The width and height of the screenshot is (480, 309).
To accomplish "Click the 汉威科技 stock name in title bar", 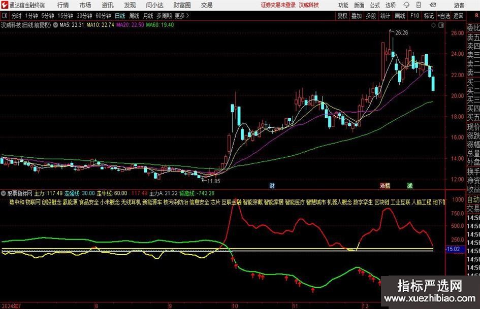I will coord(309,5).
